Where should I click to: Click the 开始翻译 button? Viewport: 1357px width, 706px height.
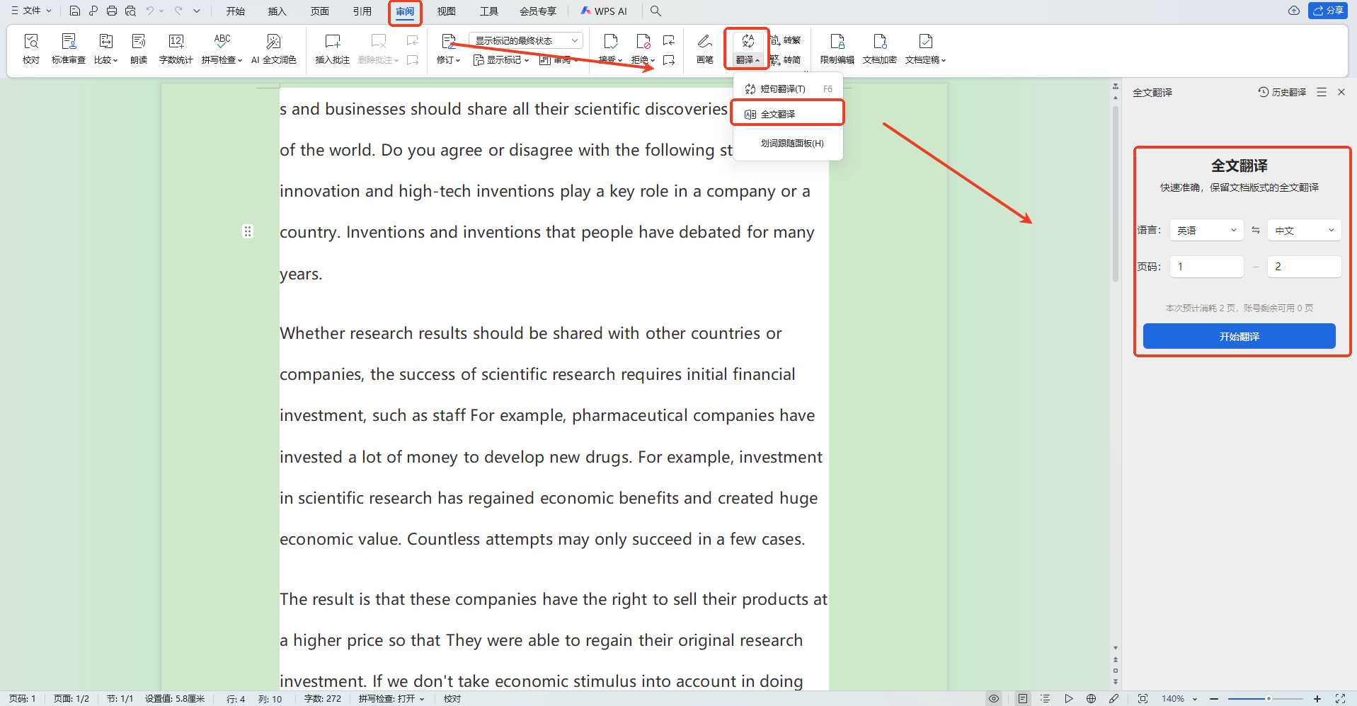[x=1239, y=336]
